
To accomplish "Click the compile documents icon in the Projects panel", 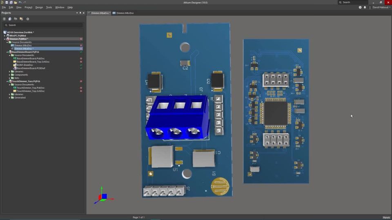I will (x=10, y=19).
